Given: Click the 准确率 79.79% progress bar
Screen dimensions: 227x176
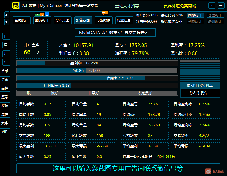Looking at the screenshot, I should click(97, 78).
